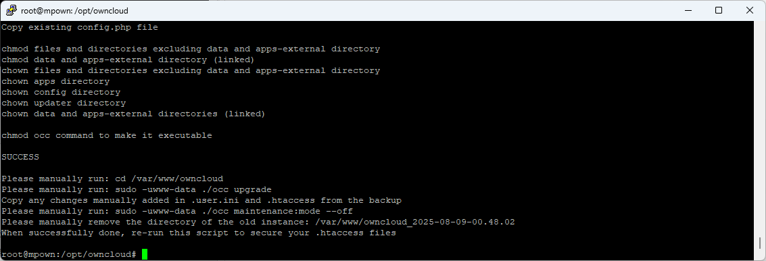766x261 pixels.
Task: Click the vertical scrollbar thumb
Action: coord(760,243)
